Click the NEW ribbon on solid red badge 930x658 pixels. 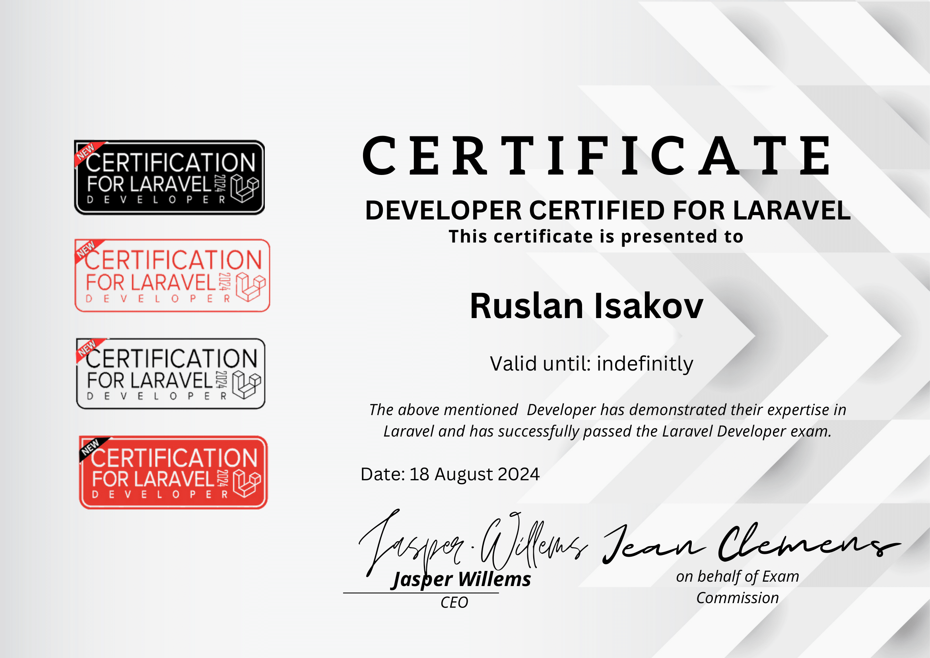91,447
